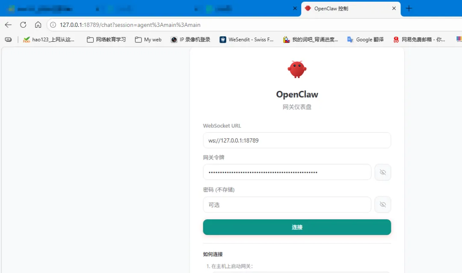Viewport: 462px width, 273px height.
Task: Focus the WebSocket URL input field
Action: (297, 140)
